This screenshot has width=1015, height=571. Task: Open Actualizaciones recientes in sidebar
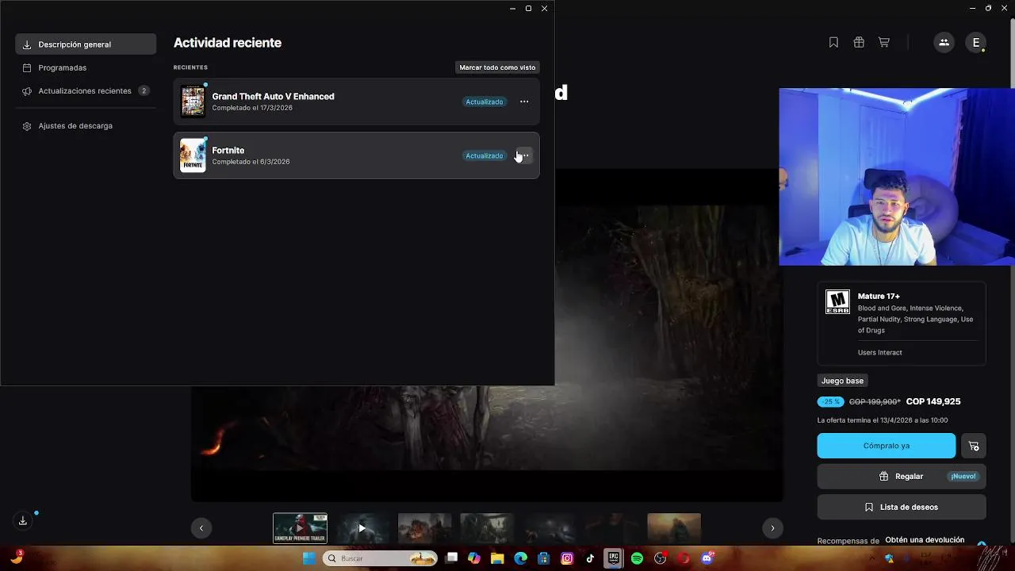(86, 91)
